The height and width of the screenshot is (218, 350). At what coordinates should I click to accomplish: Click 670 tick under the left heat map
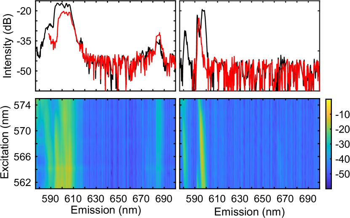click(x=142, y=199)
